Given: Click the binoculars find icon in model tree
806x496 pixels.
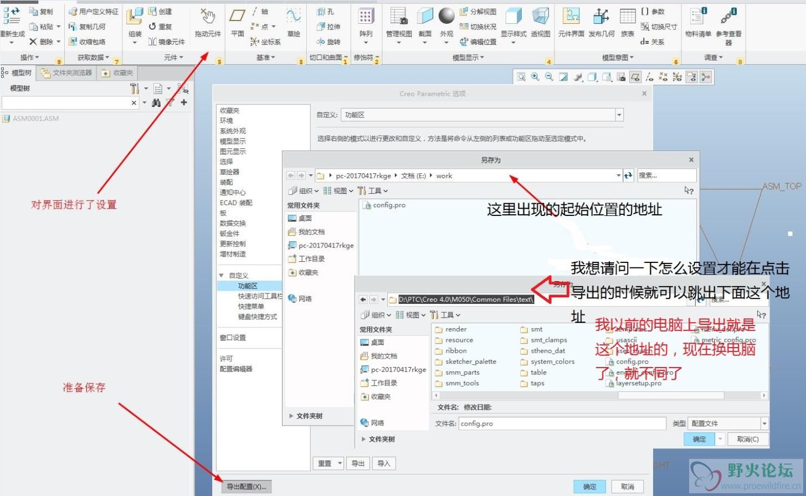Looking at the screenshot, I should coord(156,102).
